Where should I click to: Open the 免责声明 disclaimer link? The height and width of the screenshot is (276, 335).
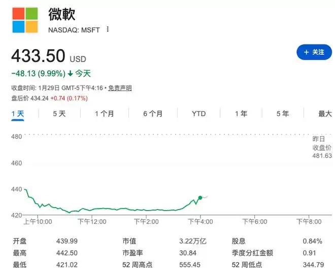[120, 88]
